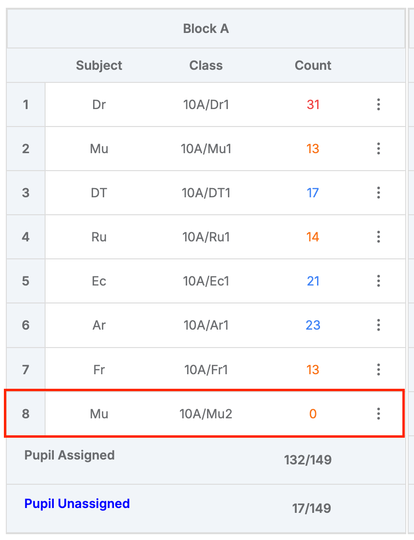Viewport: 414px width, 540px height.
Task: Open the options menu for 10A/Ru1
Action: click(379, 237)
